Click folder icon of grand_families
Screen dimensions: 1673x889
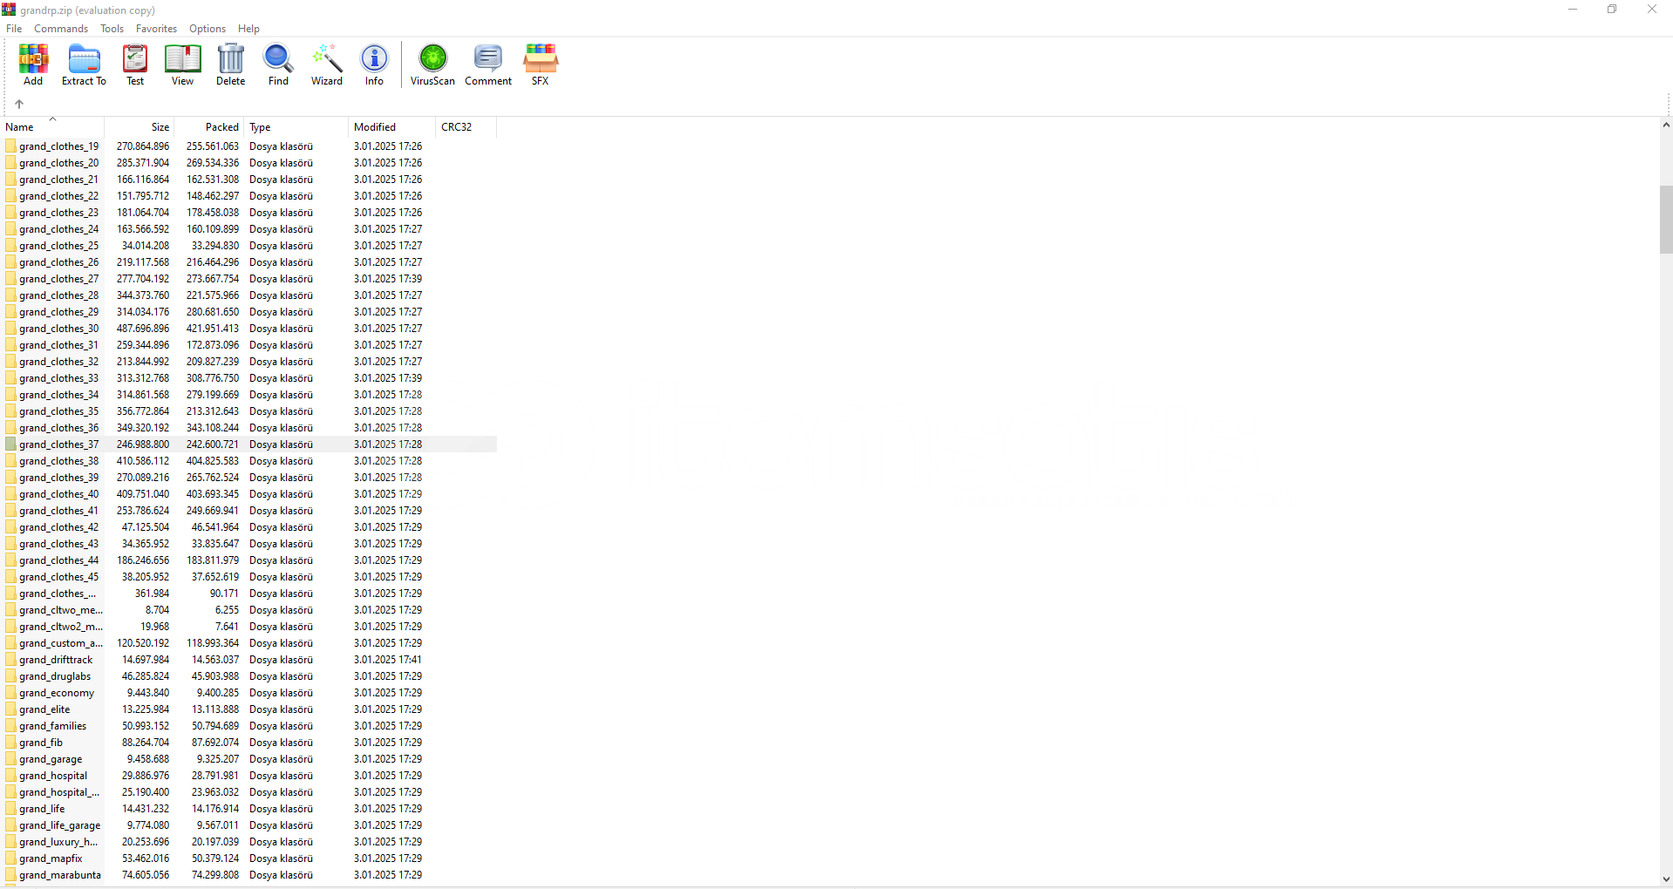(10, 726)
